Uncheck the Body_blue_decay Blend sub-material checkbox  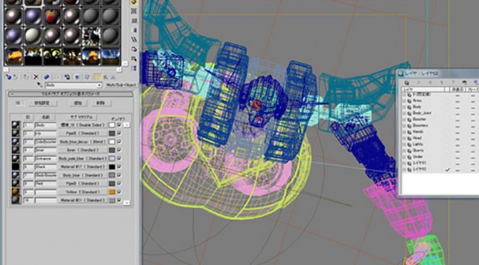(119, 142)
